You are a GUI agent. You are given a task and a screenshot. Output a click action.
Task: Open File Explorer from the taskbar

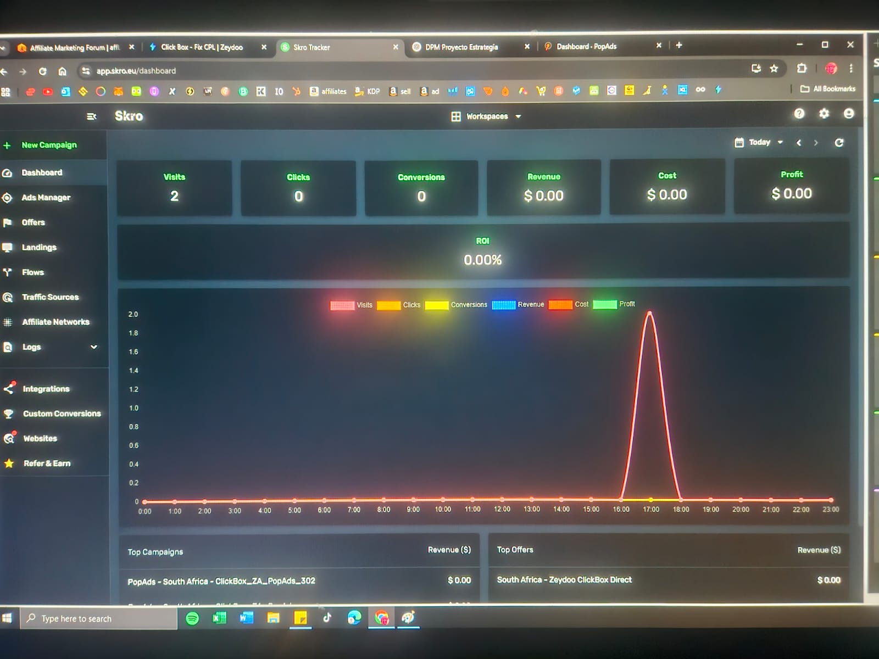pos(273,618)
